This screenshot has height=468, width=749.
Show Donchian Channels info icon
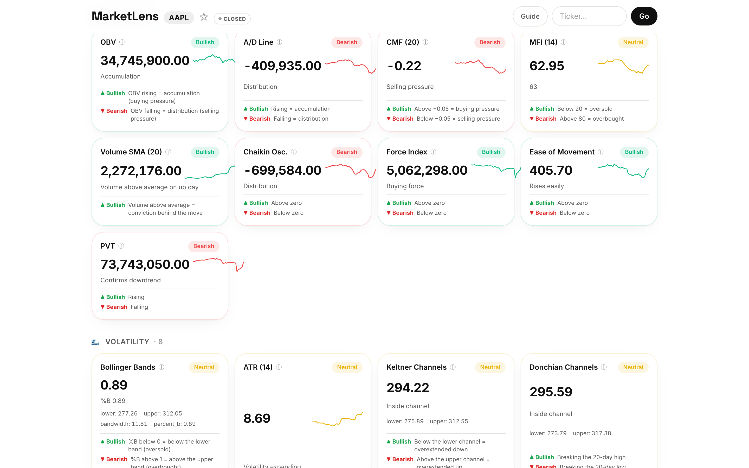pyautogui.click(x=604, y=367)
